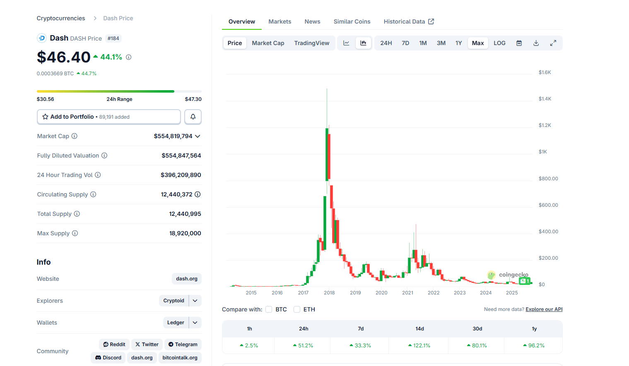Enable the BTC comparison checkbox
Viewport: 629px width, 366px height.
(x=268, y=309)
